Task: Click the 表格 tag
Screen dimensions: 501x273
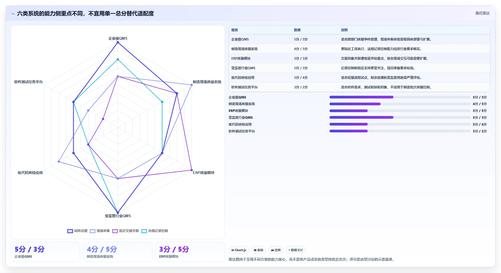Action: (258, 250)
